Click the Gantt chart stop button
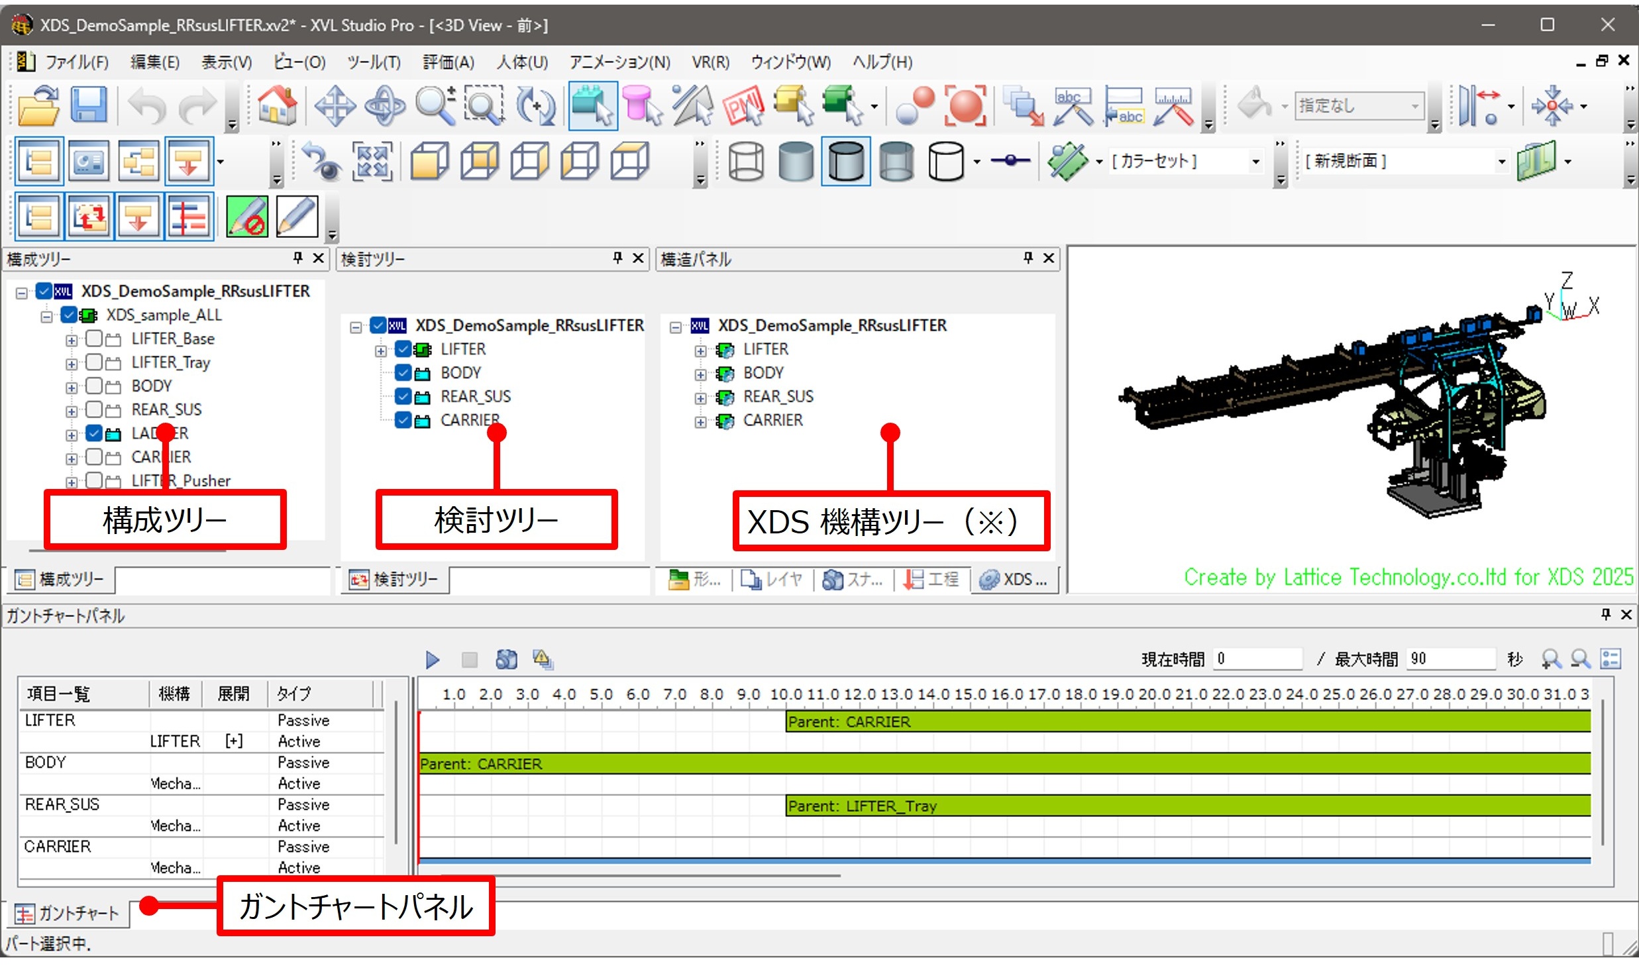 click(469, 659)
